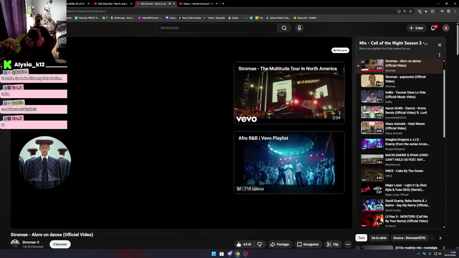
Task: Open Stromae Multitude Tour end-screen video
Action: (289, 93)
